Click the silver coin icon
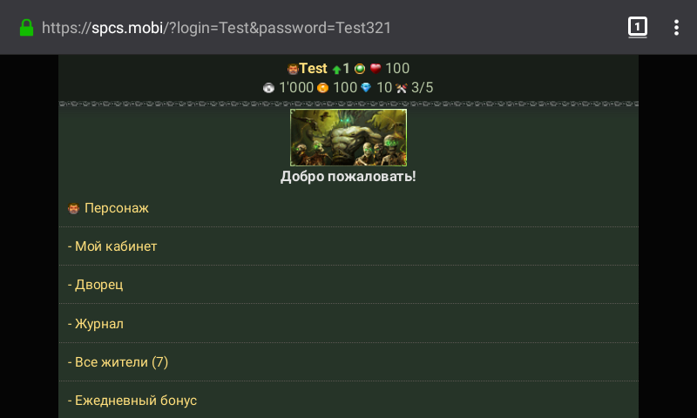The image size is (697, 418). tap(269, 88)
